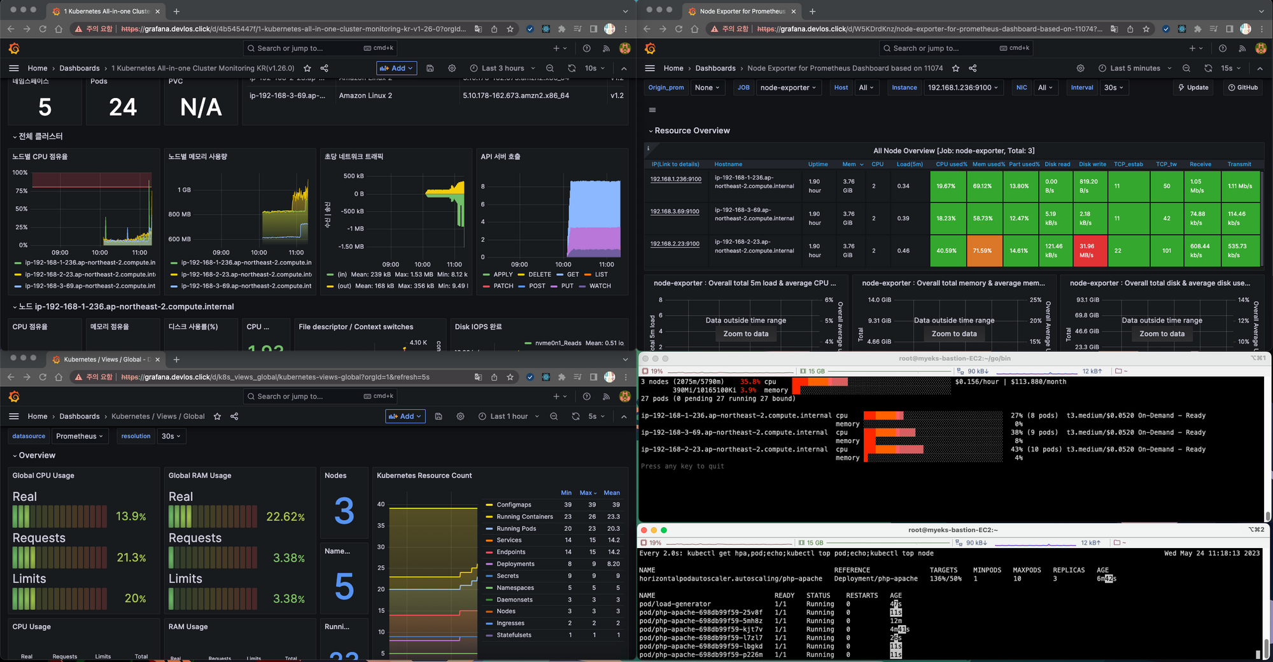Open the Instance 192.168.1.236:9100 dropdown
This screenshot has width=1273, height=662.
[962, 88]
